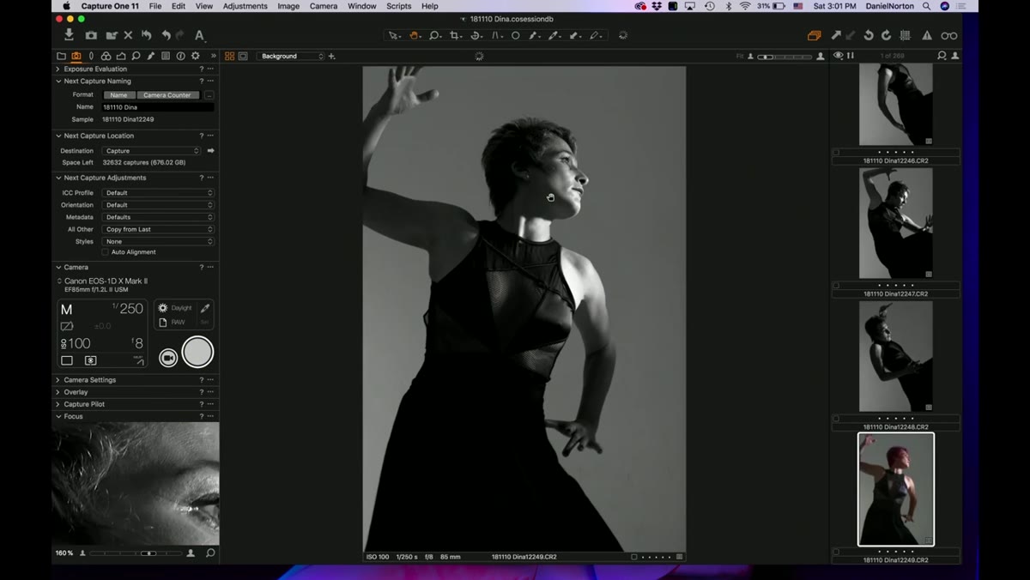Select the Spot removal circle tool
The width and height of the screenshot is (1030, 580).
[x=515, y=35]
